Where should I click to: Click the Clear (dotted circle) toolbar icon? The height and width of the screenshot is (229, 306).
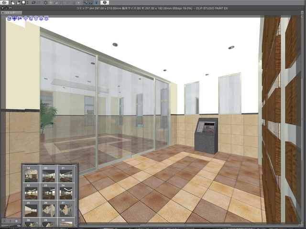point(45,2)
